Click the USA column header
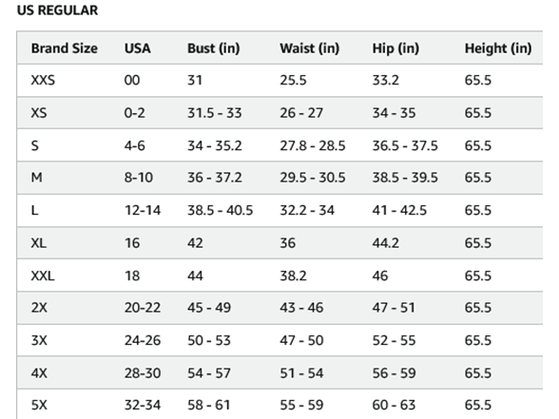The width and height of the screenshot is (559, 419). tap(137, 48)
